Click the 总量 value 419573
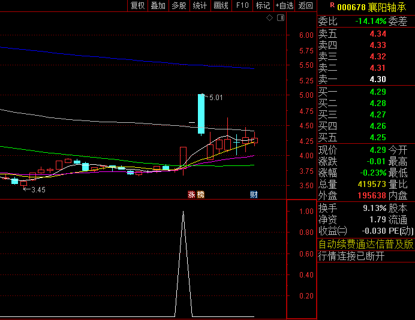415x320 pixels. coord(372,184)
